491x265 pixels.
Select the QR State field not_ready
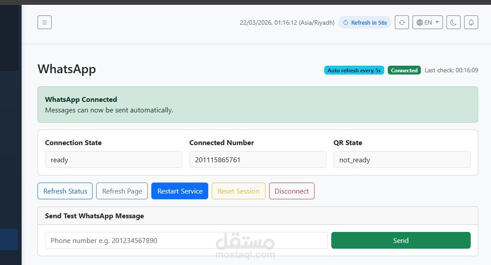(x=402, y=160)
